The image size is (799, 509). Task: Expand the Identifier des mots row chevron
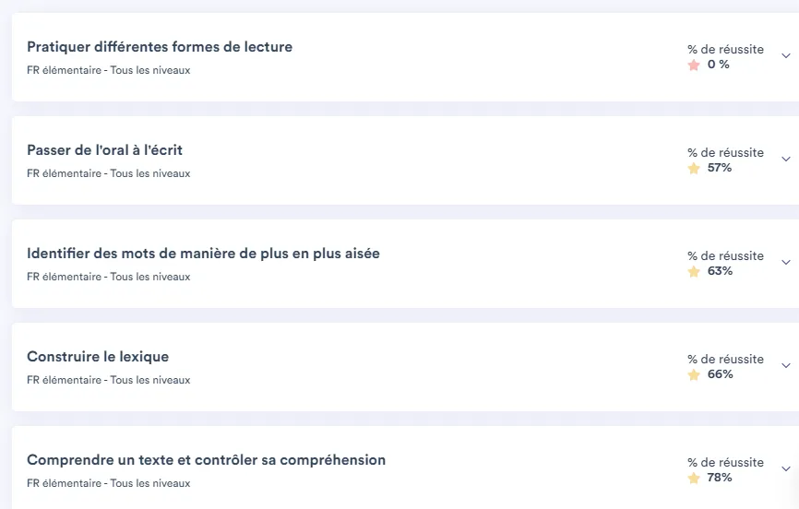tap(786, 263)
